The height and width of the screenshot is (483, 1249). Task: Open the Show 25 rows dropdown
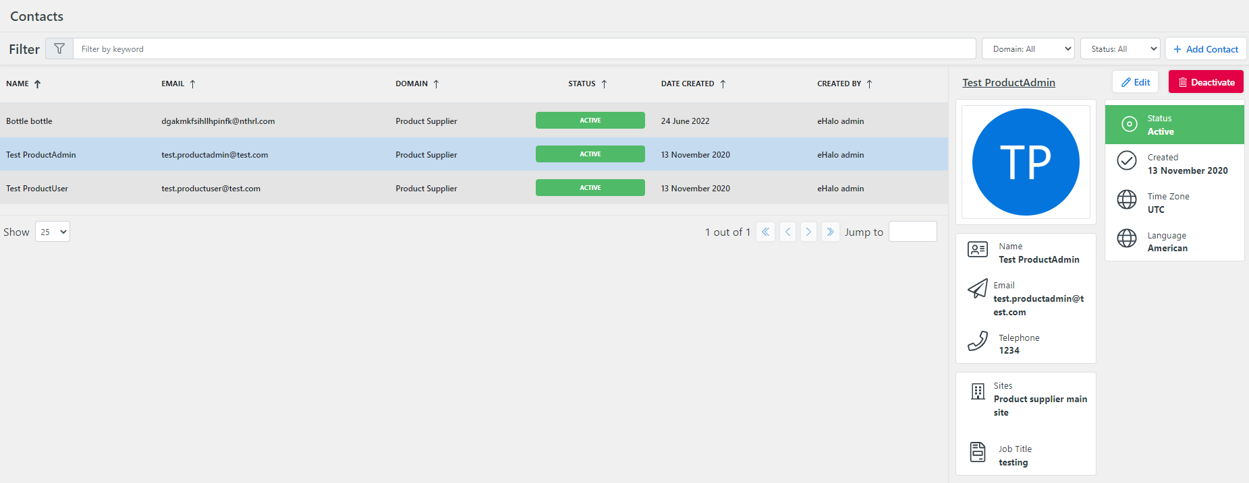pos(53,232)
